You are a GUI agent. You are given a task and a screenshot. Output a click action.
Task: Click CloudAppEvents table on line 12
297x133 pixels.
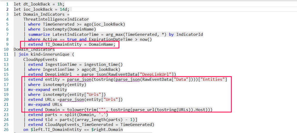(40, 60)
